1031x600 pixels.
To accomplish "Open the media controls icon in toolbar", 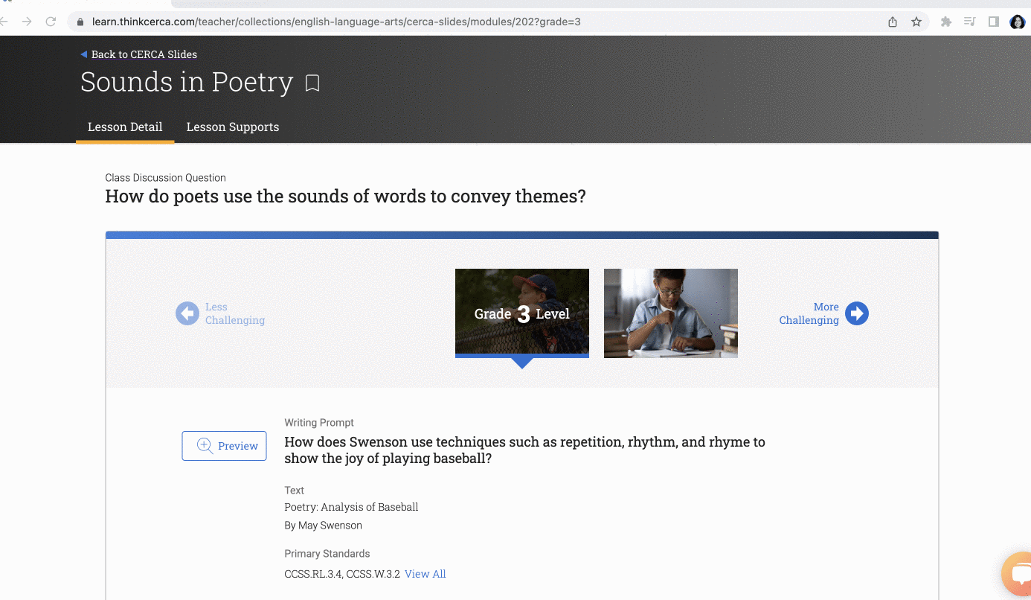I will [970, 22].
